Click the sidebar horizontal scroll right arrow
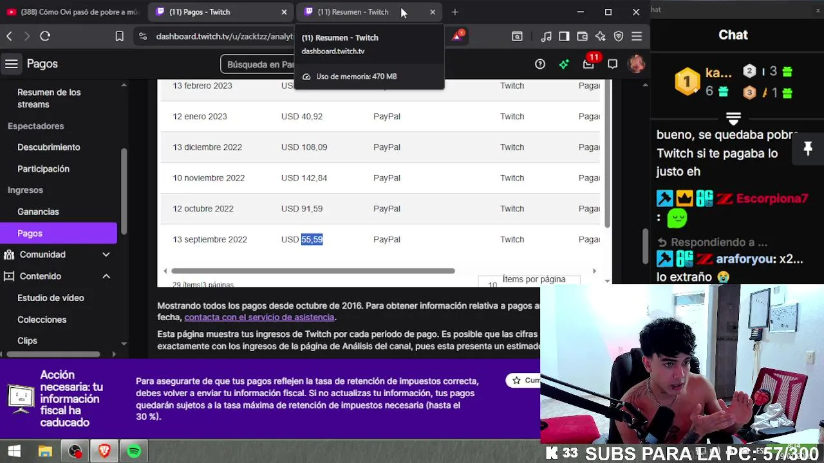This screenshot has height=463, width=824. tap(114, 354)
